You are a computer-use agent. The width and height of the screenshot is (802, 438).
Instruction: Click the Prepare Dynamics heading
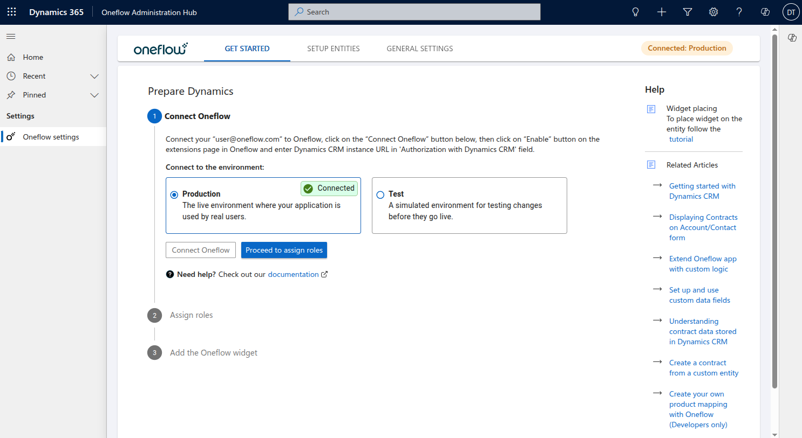pos(191,92)
